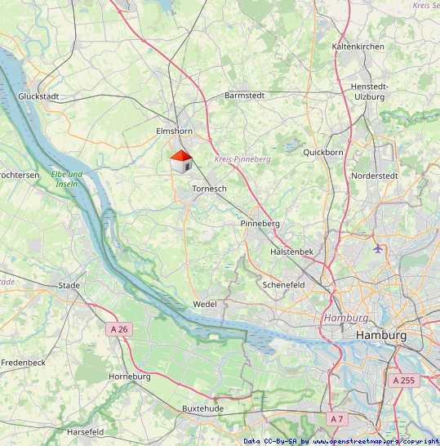Click the A 7 motorway shield
Screen dimensions: 440x446
coord(337,419)
